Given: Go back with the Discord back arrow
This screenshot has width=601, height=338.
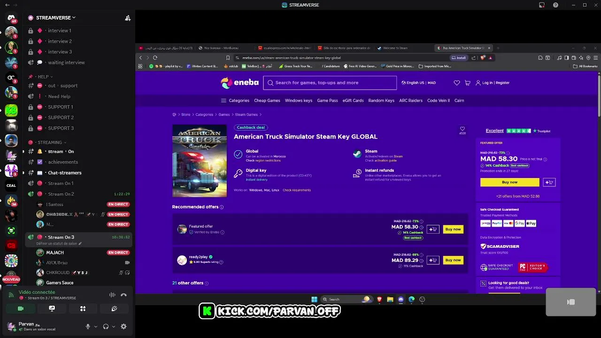Looking at the screenshot, I should 7,5.
